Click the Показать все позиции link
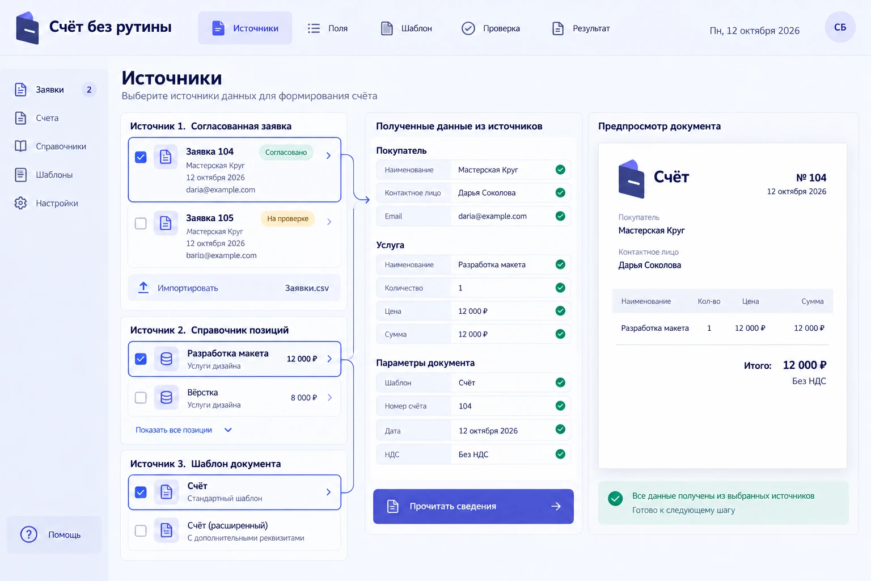This screenshot has width=871, height=581. point(174,430)
